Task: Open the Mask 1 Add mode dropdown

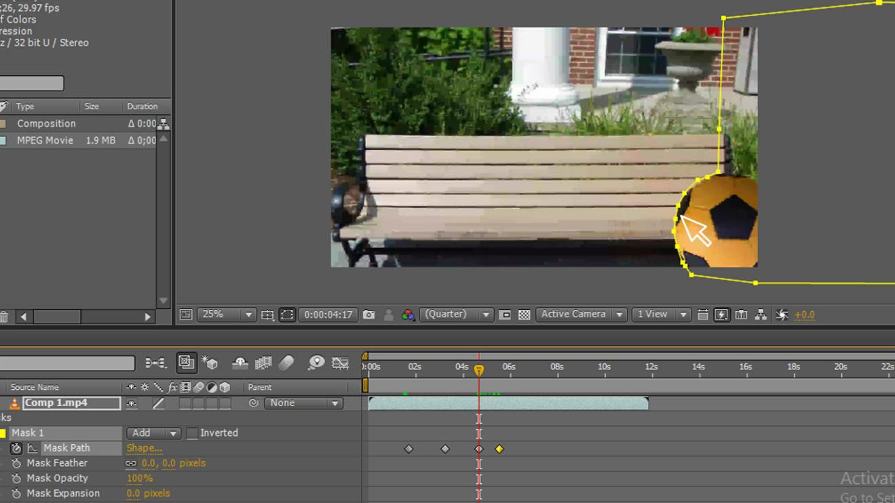Action: tap(153, 433)
